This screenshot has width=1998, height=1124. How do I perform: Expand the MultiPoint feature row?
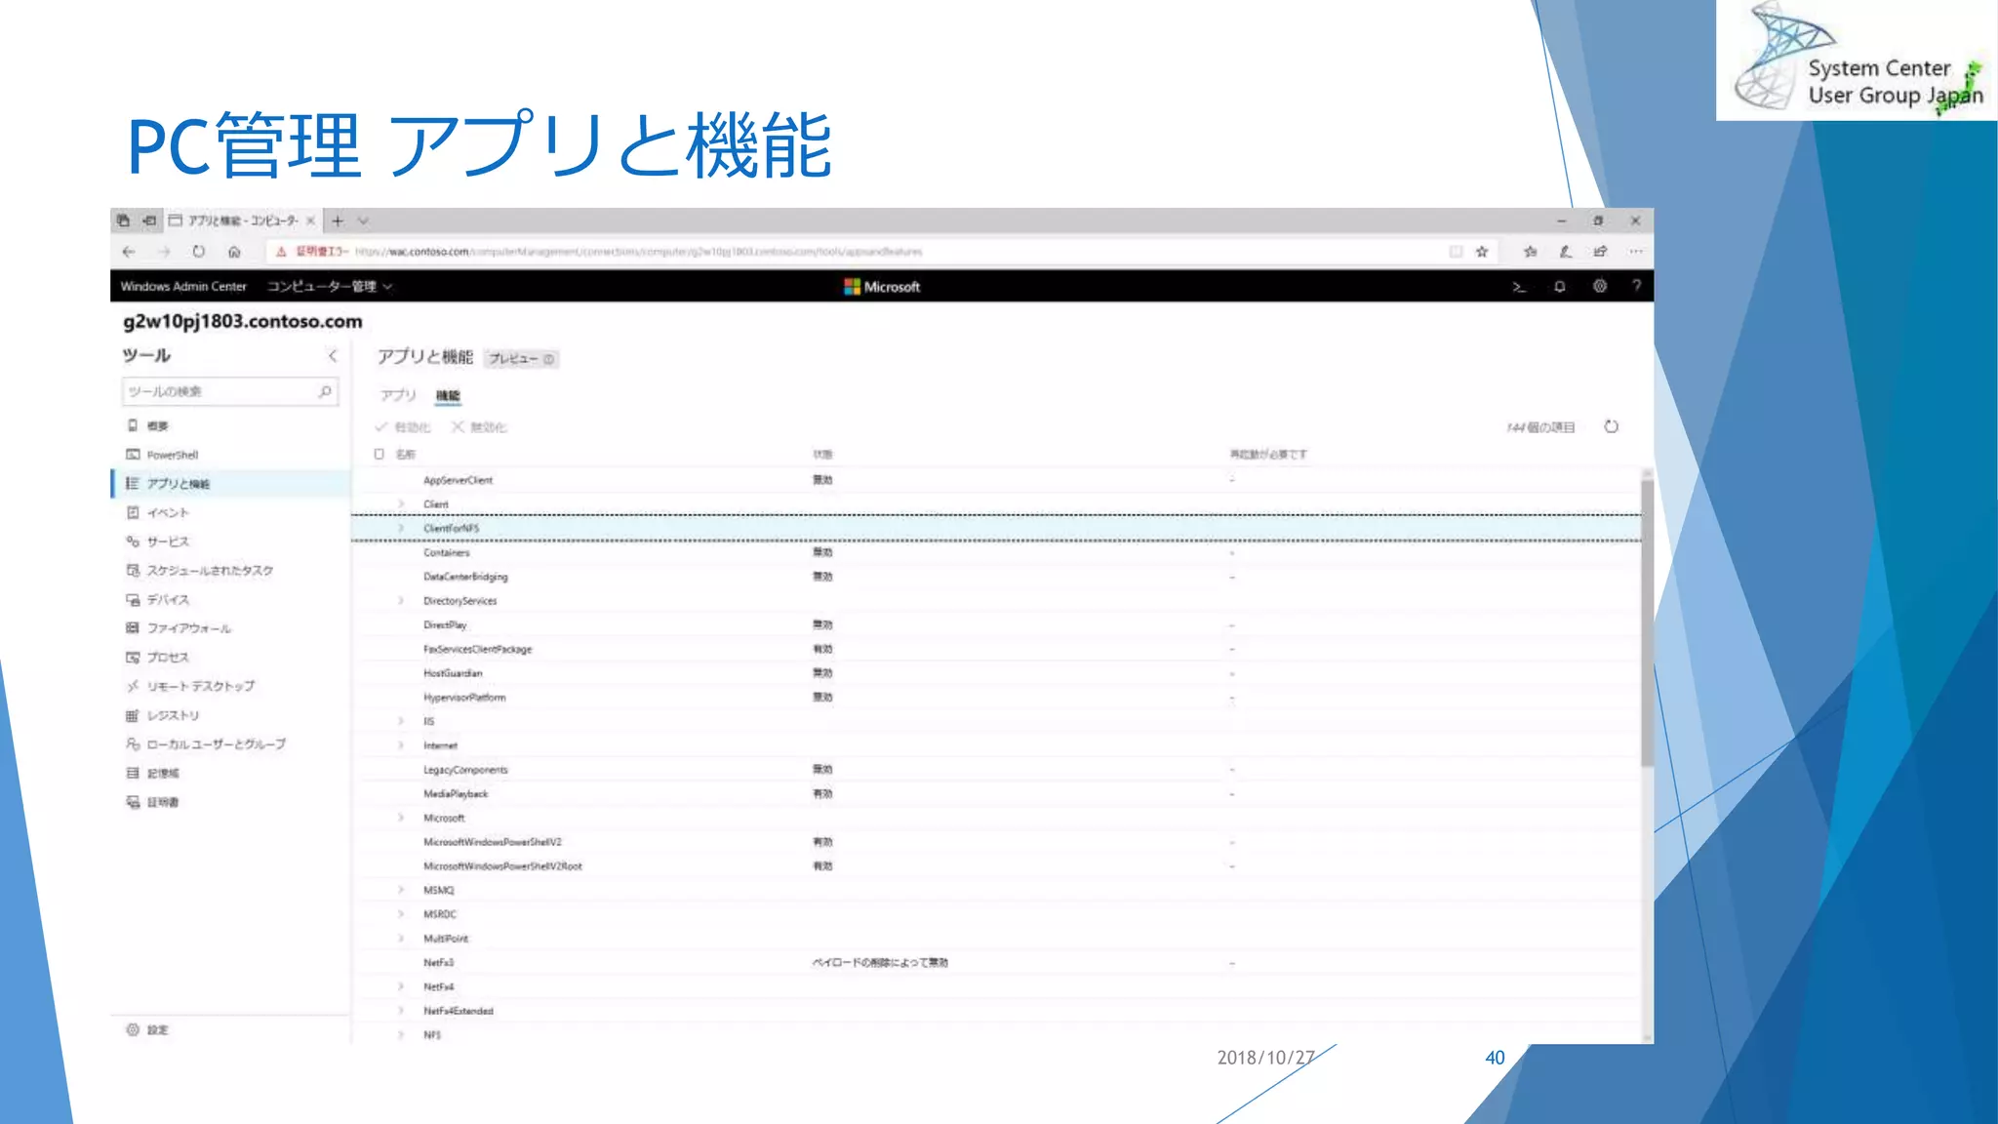click(x=401, y=939)
